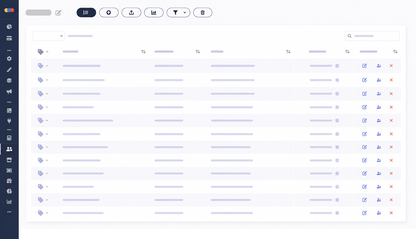Image resolution: width=416 pixels, height=239 pixels.
Task: Open the users icon in the second row
Action: pos(379,80)
